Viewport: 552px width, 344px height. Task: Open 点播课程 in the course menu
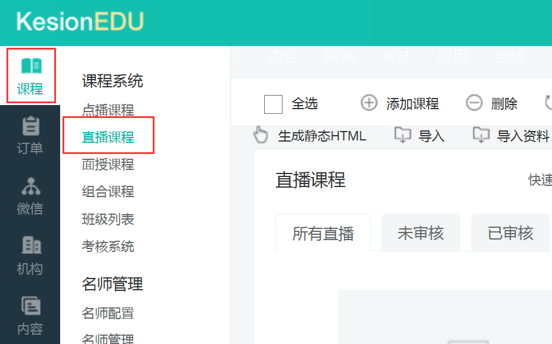pos(108,110)
